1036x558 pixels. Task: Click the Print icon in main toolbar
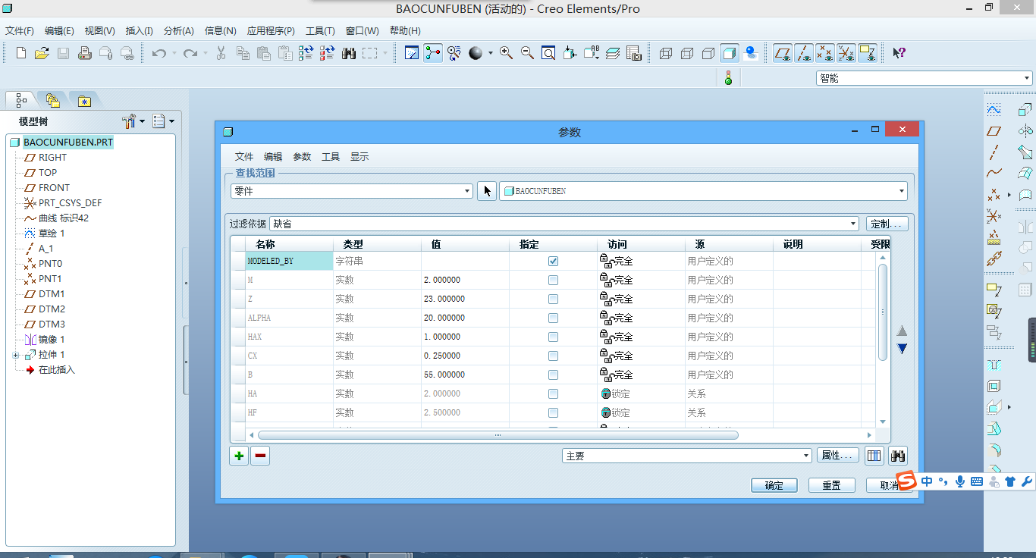85,53
